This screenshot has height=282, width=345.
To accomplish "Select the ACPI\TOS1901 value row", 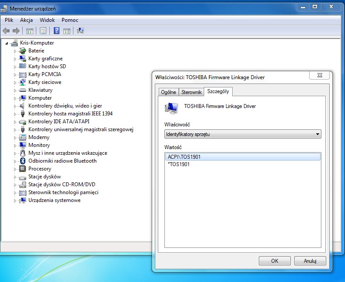I will [243, 157].
